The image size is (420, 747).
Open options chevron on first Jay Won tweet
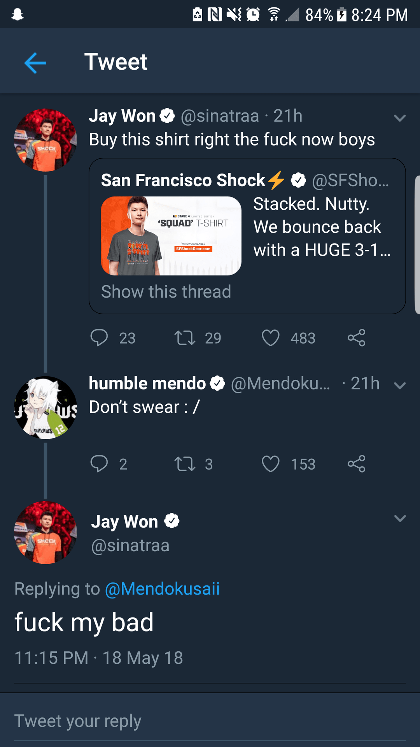(x=400, y=118)
